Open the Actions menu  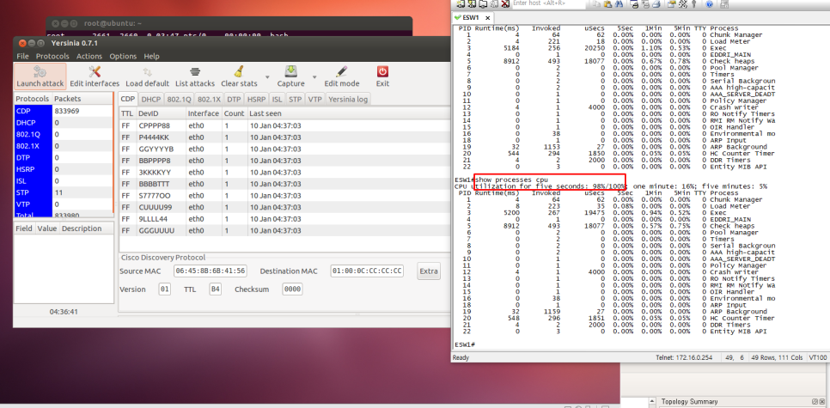click(89, 56)
